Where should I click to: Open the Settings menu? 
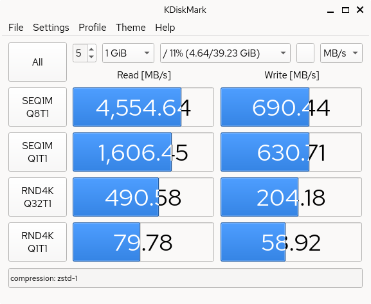51,28
